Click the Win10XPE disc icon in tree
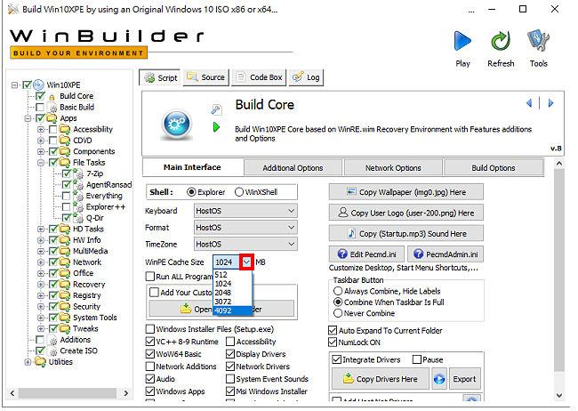Viewport: 578px width, 411px height. click(x=38, y=85)
